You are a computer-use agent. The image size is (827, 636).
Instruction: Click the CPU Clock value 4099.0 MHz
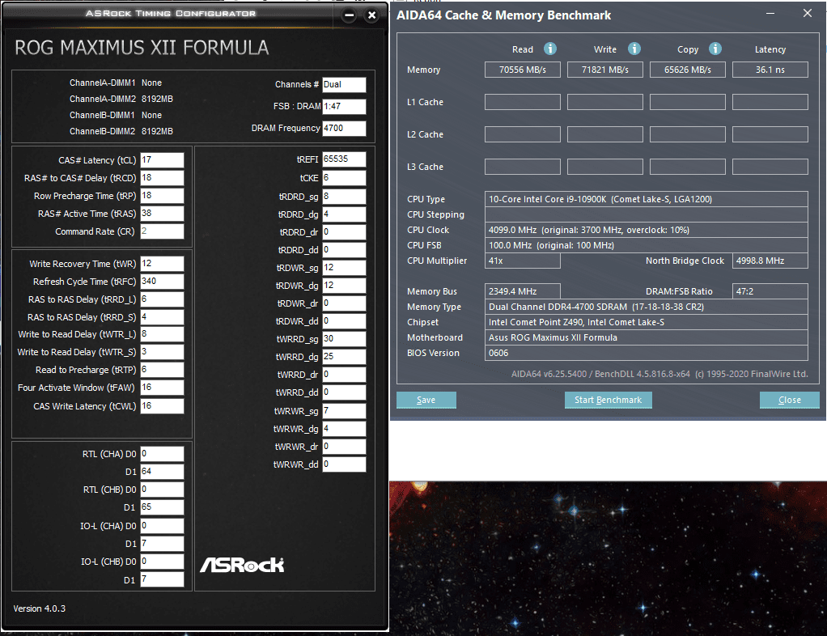pyautogui.click(x=646, y=230)
